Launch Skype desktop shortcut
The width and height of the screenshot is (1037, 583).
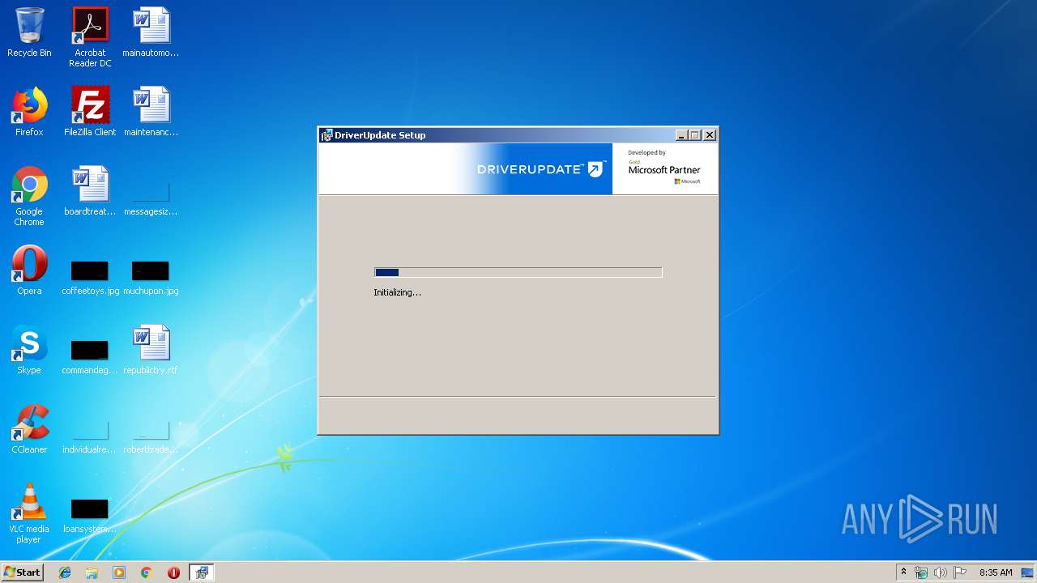pyautogui.click(x=29, y=350)
